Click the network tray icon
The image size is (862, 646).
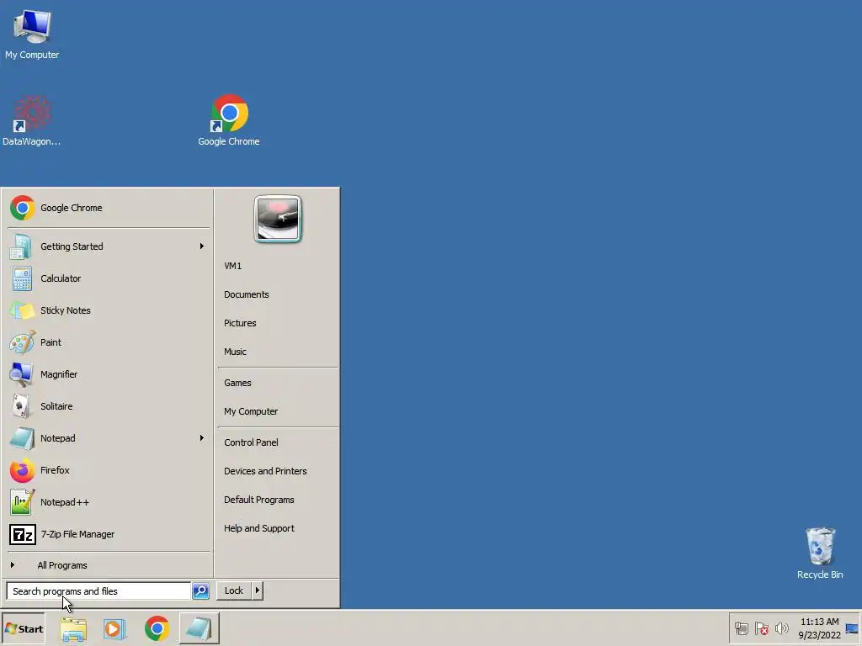pyautogui.click(x=742, y=628)
